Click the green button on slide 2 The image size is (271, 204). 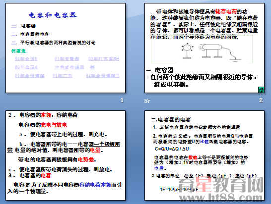pyautogui.click(x=261, y=90)
